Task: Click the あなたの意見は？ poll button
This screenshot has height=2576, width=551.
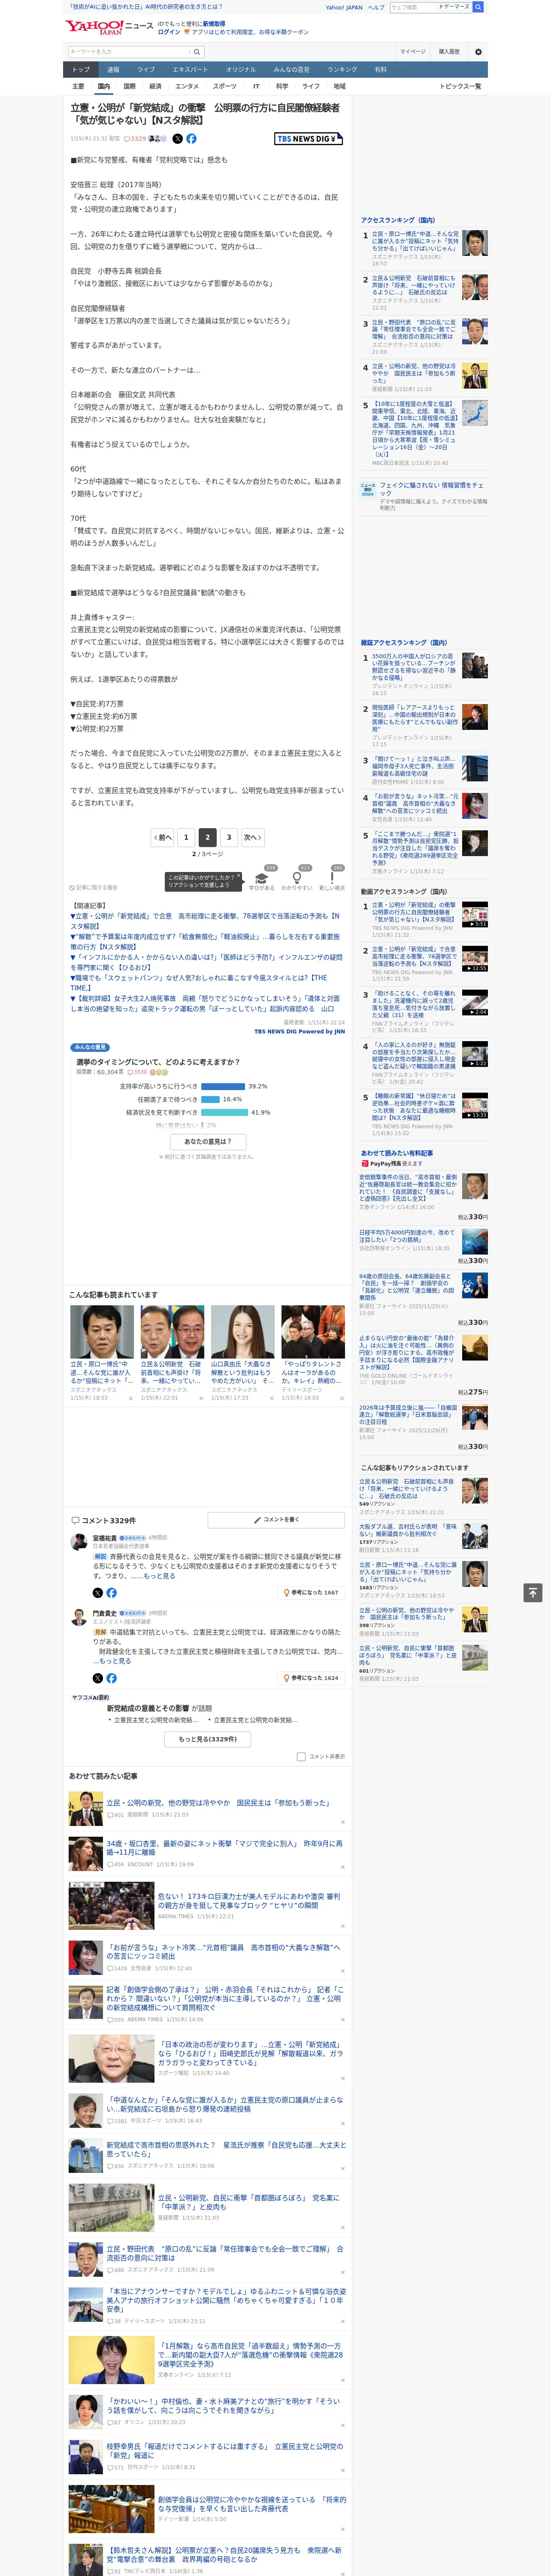Action: click(x=208, y=1141)
